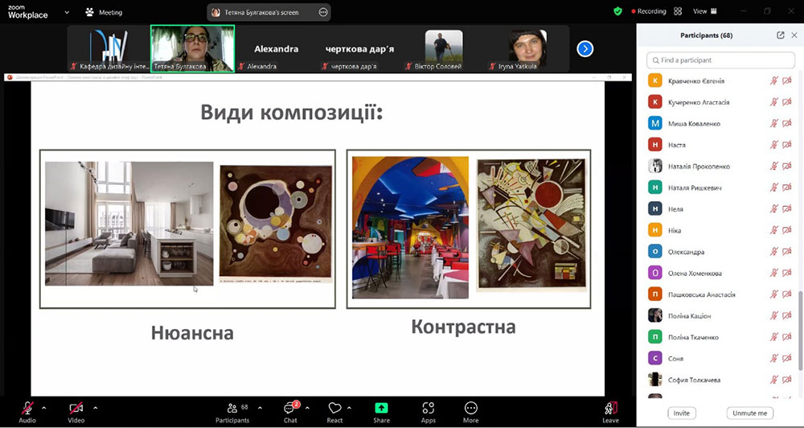Open the Meeting tab
This screenshot has width=804, height=428.
104,12
